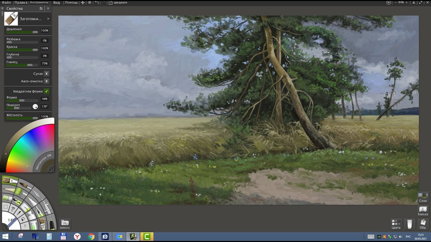
Task: Click the шишкин document title
Action: coord(121,2)
